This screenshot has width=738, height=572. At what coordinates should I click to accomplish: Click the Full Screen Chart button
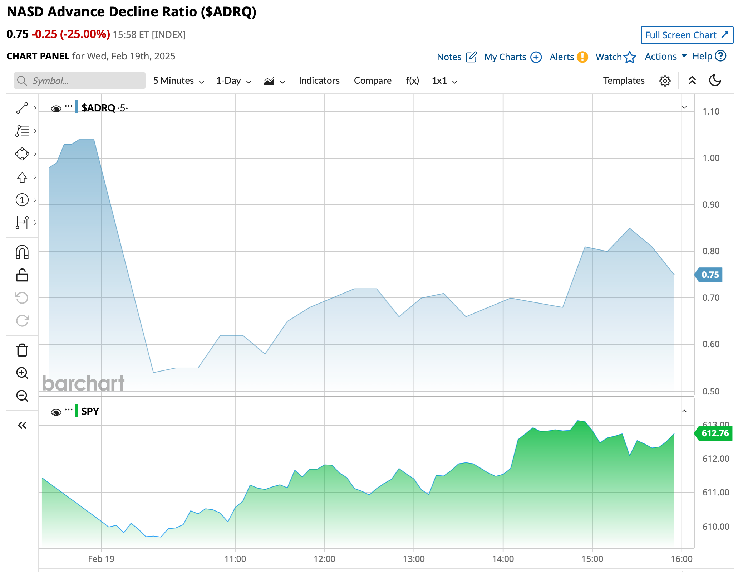pos(687,35)
